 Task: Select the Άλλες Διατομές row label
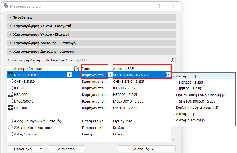pyautogui.click(x=26, y=134)
